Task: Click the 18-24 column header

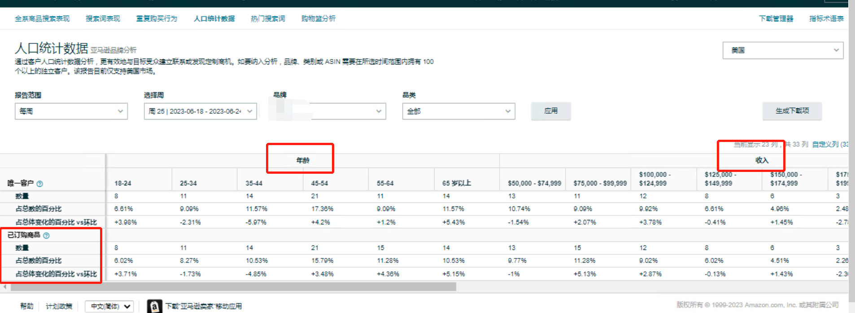Action: (x=123, y=184)
